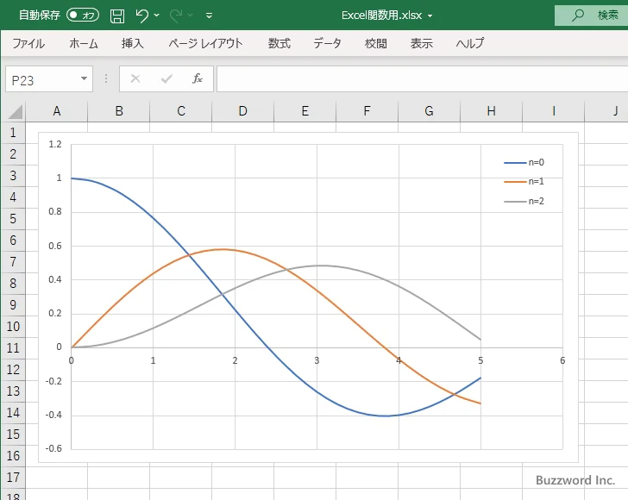Open the Redo history dropdown arrow
Screen dimensions: 628x500
pos(191,16)
